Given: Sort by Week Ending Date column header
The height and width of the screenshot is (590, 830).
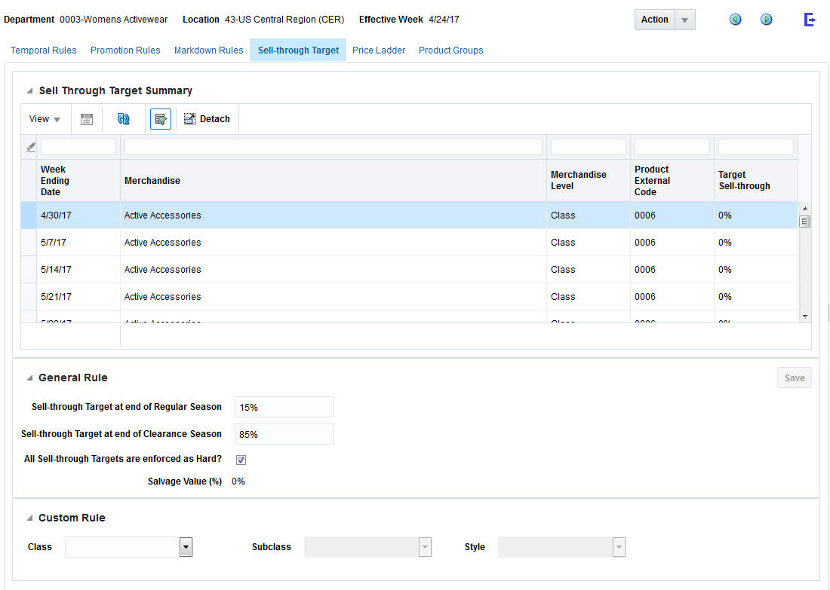Looking at the screenshot, I should [78, 181].
